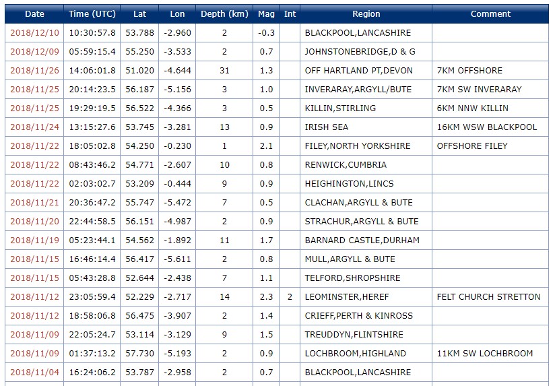This screenshot has height=386, width=555.
Task: Click the 2018/11/21 Clachan date link
Action: pyautogui.click(x=34, y=203)
